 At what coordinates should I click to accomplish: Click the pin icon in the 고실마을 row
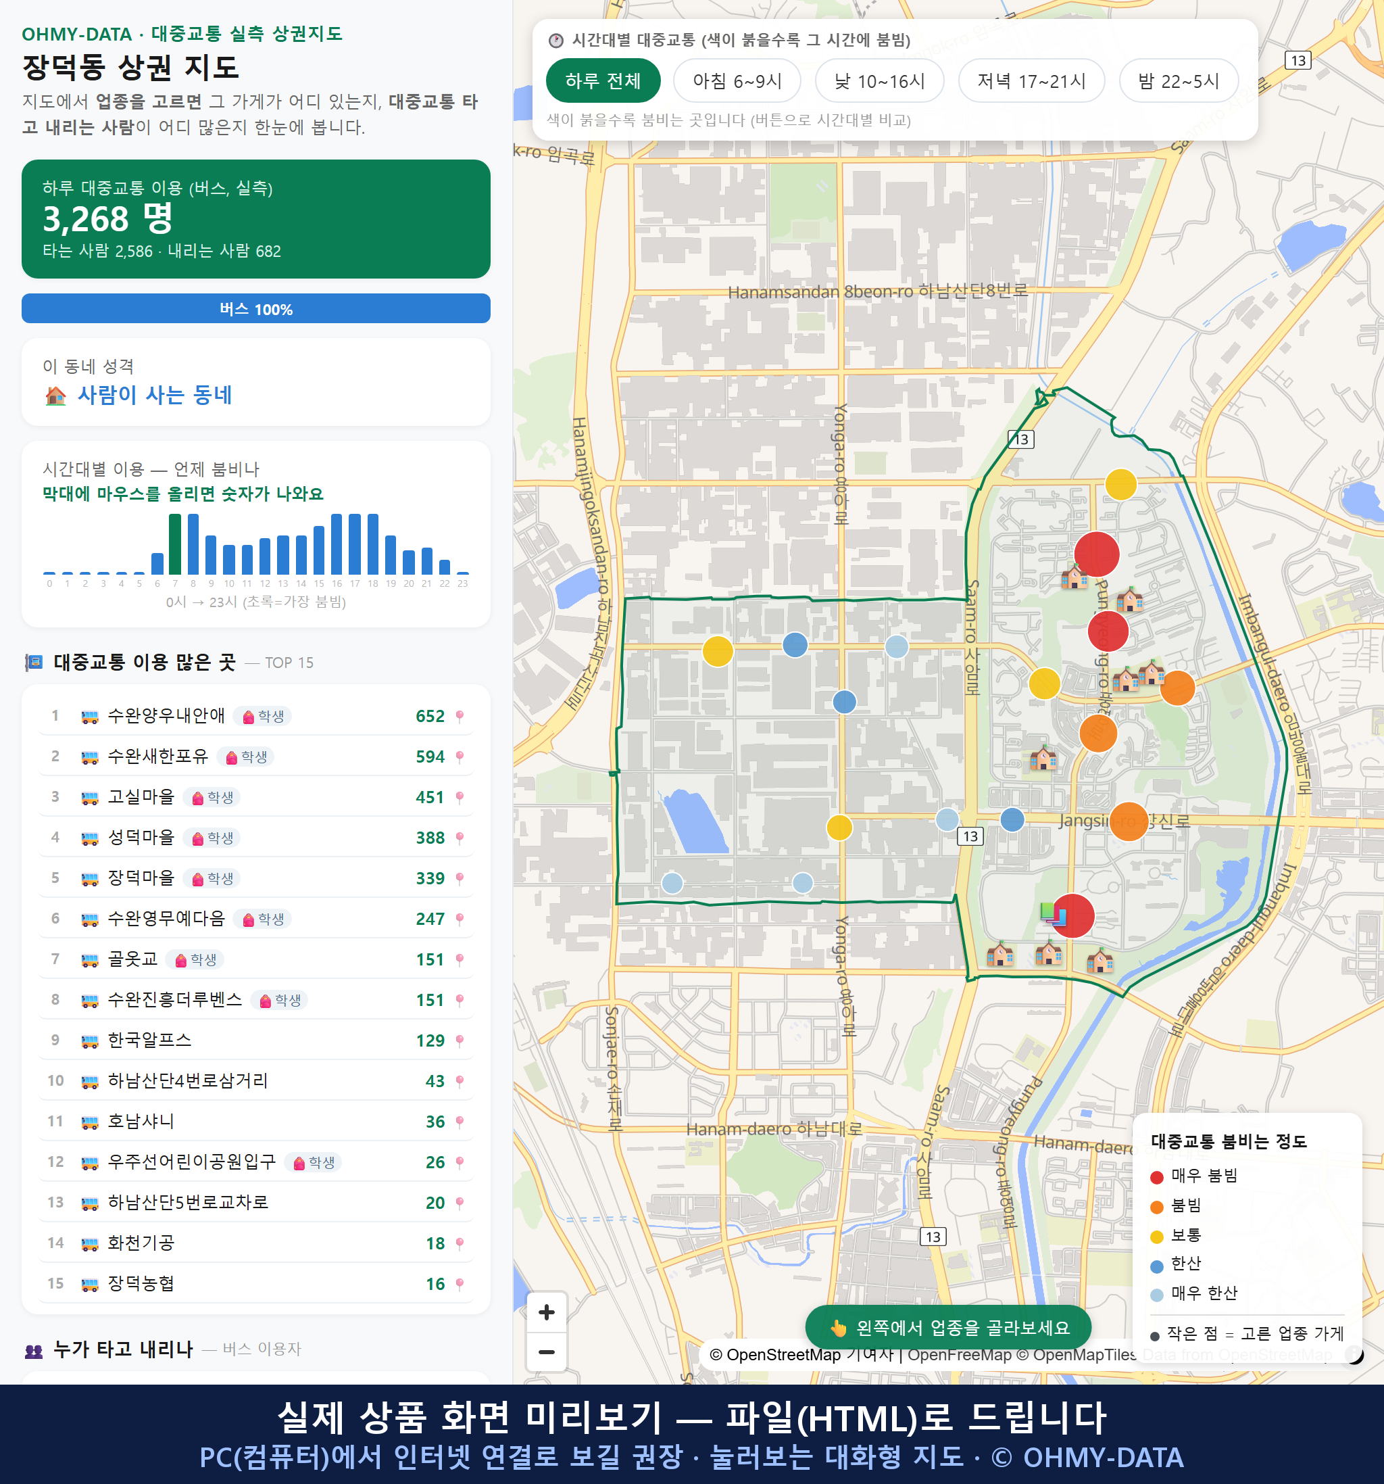pos(460,797)
